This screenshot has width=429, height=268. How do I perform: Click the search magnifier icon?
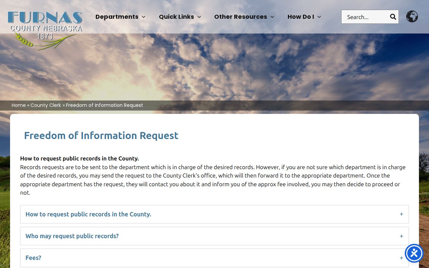393,17
